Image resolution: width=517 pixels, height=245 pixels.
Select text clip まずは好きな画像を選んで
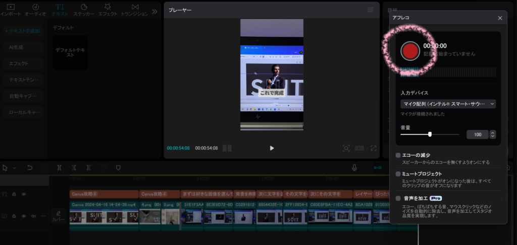pos(206,194)
